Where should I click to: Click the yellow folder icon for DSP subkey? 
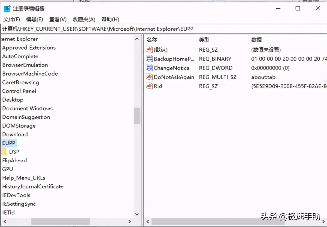click(x=4, y=152)
